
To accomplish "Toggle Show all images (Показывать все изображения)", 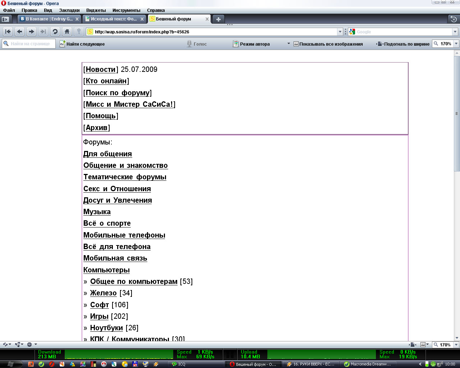I will pyautogui.click(x=328, y=44).
